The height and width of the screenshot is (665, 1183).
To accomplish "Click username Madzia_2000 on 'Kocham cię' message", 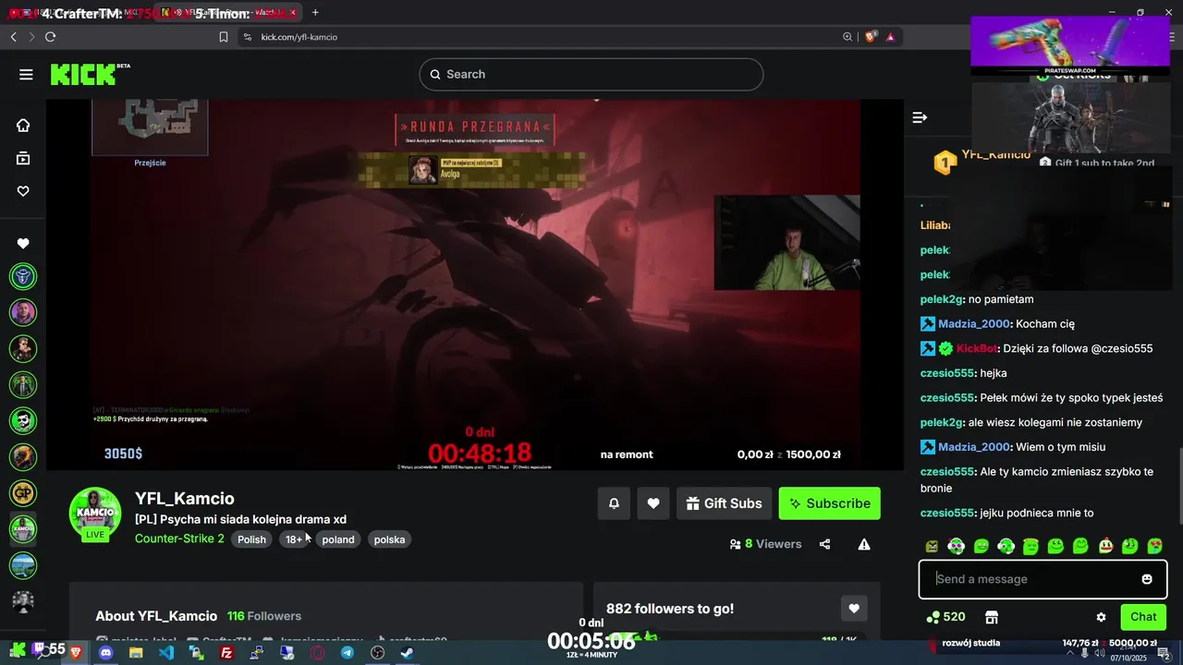I will pos(973,324).
